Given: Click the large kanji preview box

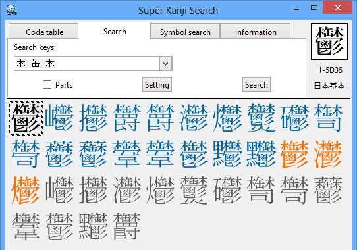Looking at the screenshot, I should point(329,41).
